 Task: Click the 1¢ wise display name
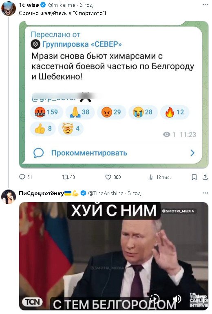(x=29, y=5)
